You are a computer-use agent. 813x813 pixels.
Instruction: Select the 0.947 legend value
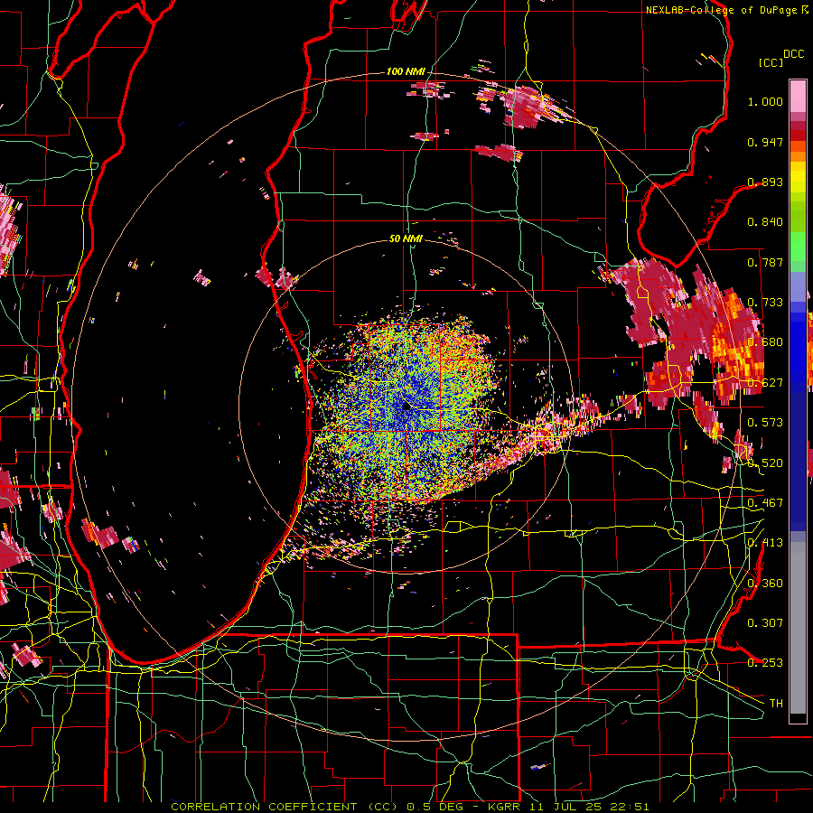765,142
